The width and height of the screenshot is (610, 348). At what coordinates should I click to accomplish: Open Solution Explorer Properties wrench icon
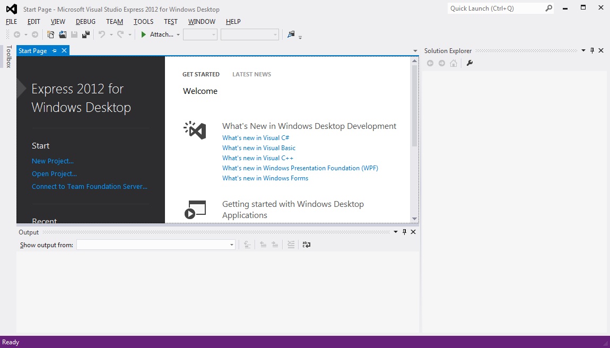[x=469, y=63]
